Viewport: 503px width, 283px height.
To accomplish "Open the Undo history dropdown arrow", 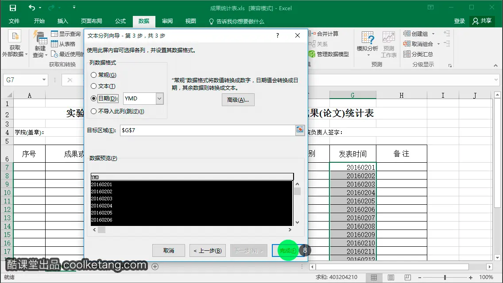I will pos(40,8).
